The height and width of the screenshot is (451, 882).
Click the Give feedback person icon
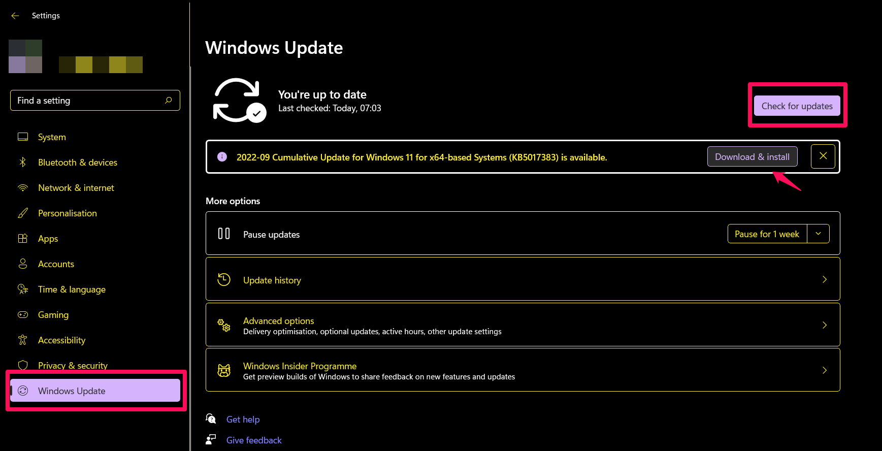[x=211, y=439]
